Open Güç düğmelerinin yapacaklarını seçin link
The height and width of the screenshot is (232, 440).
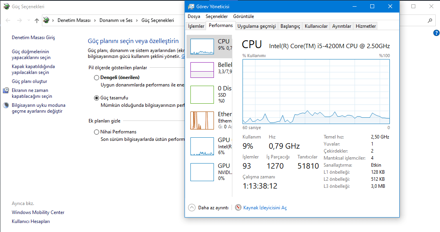(x=31, y=55)
